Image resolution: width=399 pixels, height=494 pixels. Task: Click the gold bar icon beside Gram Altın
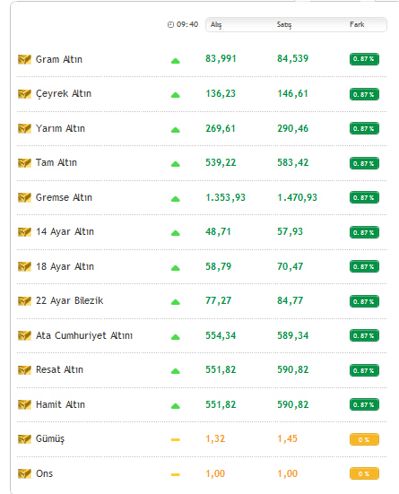pos(24,59)
